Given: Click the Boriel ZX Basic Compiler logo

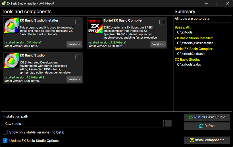Looking at the screenshot, I should click(x=95, y=26).
